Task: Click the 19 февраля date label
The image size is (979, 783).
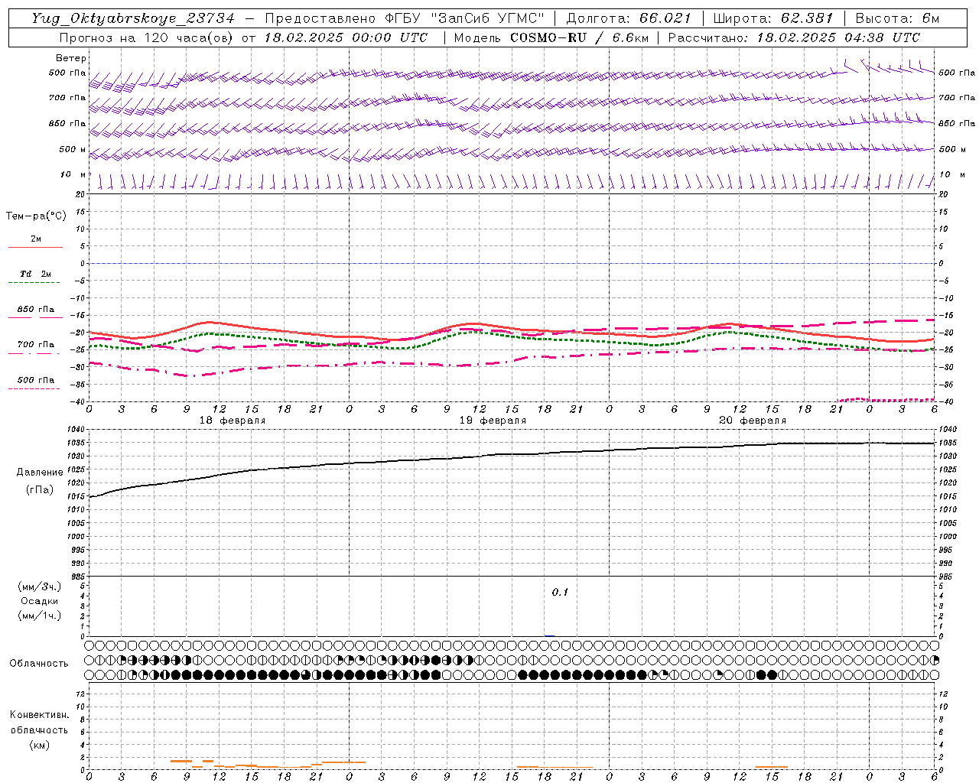Action: click(493, 421)
